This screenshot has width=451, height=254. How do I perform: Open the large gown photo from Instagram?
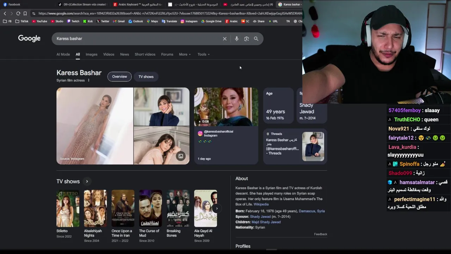click(95, 126)
